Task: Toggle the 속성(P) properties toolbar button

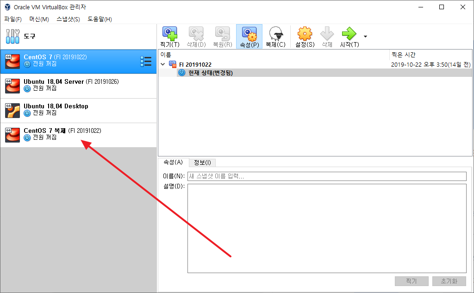Action: pos(249,37)
